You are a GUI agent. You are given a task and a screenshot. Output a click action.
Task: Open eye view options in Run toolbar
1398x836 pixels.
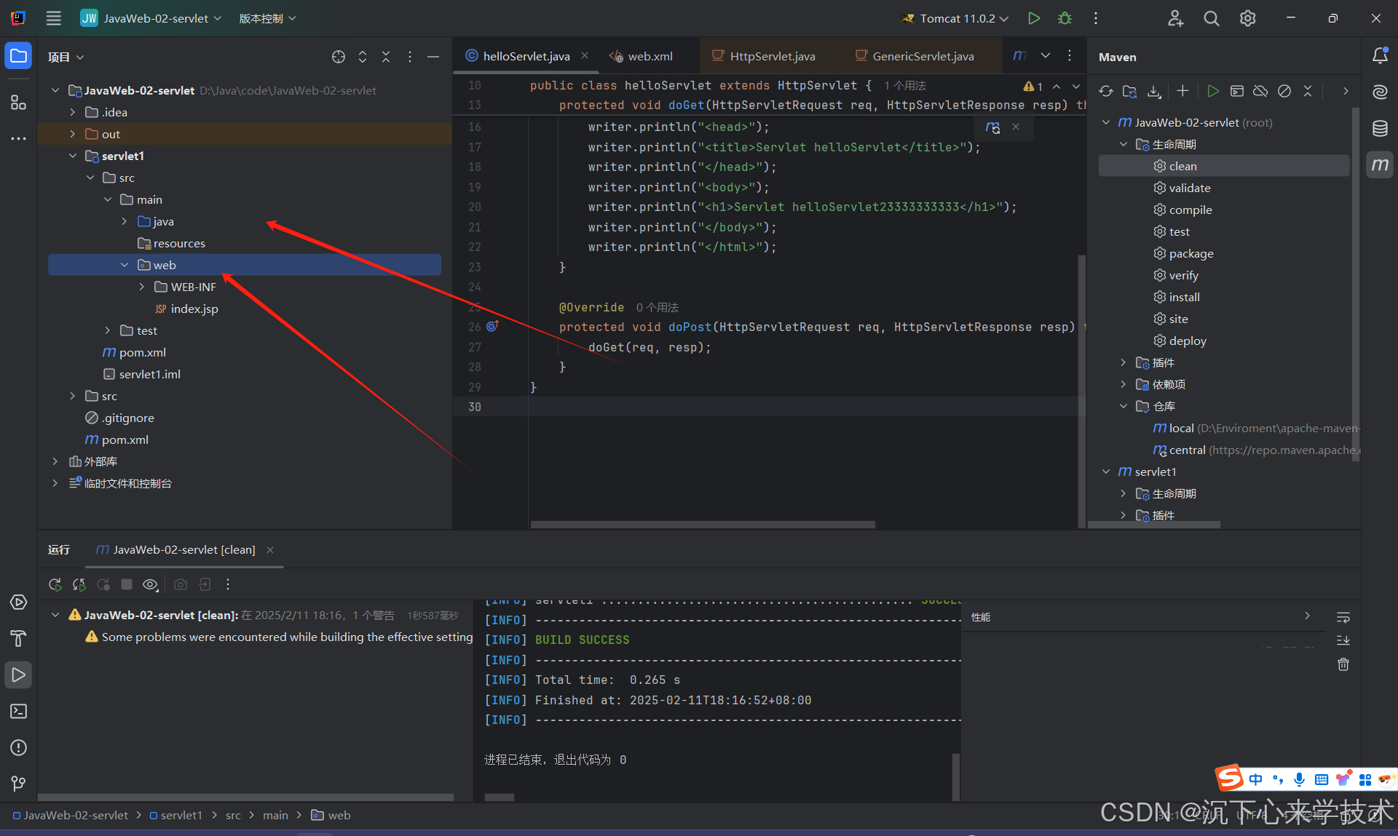coord(150,584)
